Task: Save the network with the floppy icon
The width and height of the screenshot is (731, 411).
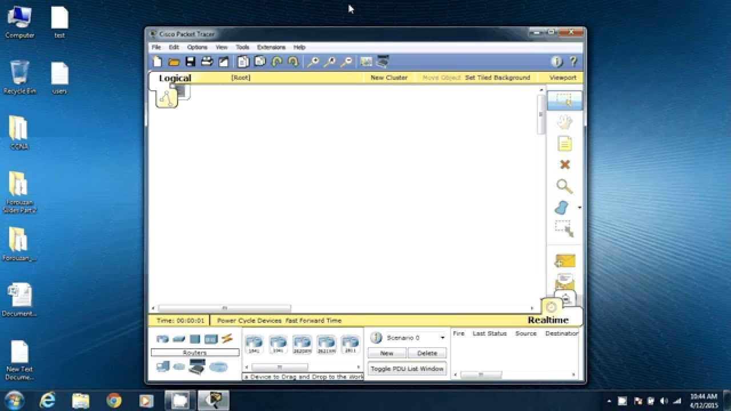Action: [x=191, y=62]
